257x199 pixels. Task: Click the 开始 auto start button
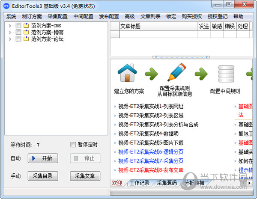tap(43, 158)
